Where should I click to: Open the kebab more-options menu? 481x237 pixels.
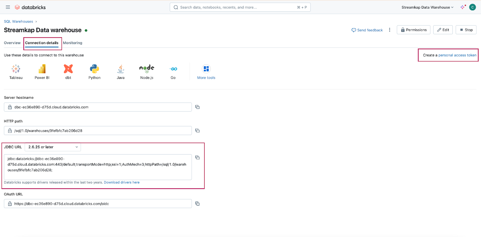[390, 30]
